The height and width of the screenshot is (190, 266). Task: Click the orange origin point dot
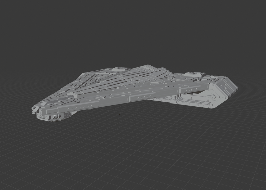click(119, 115)
